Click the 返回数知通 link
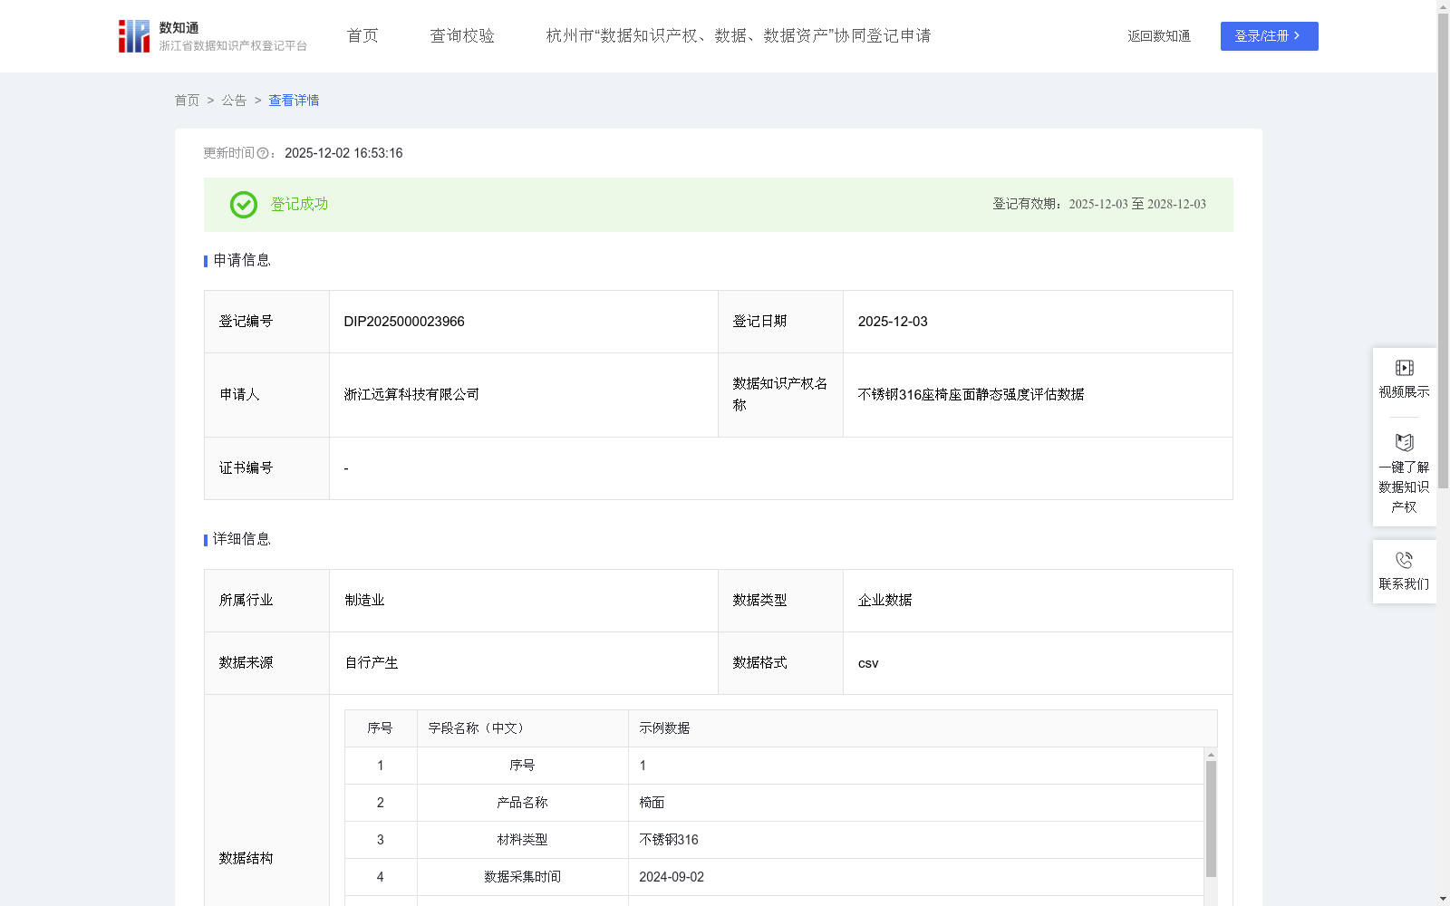Viewport: 1450px width, 906px height. point(1159,36)
